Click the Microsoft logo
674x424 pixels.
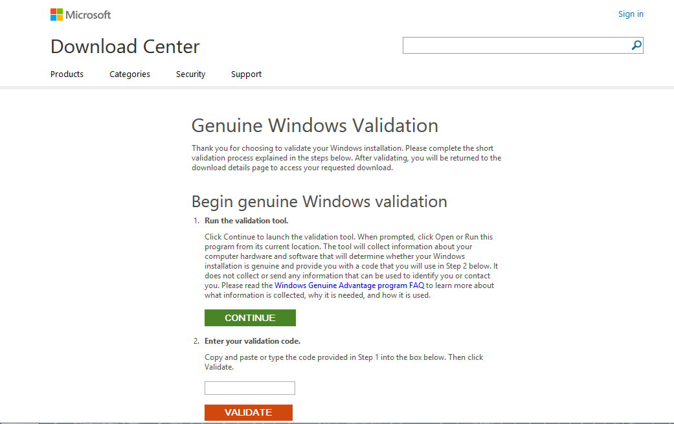coord(80,15)
